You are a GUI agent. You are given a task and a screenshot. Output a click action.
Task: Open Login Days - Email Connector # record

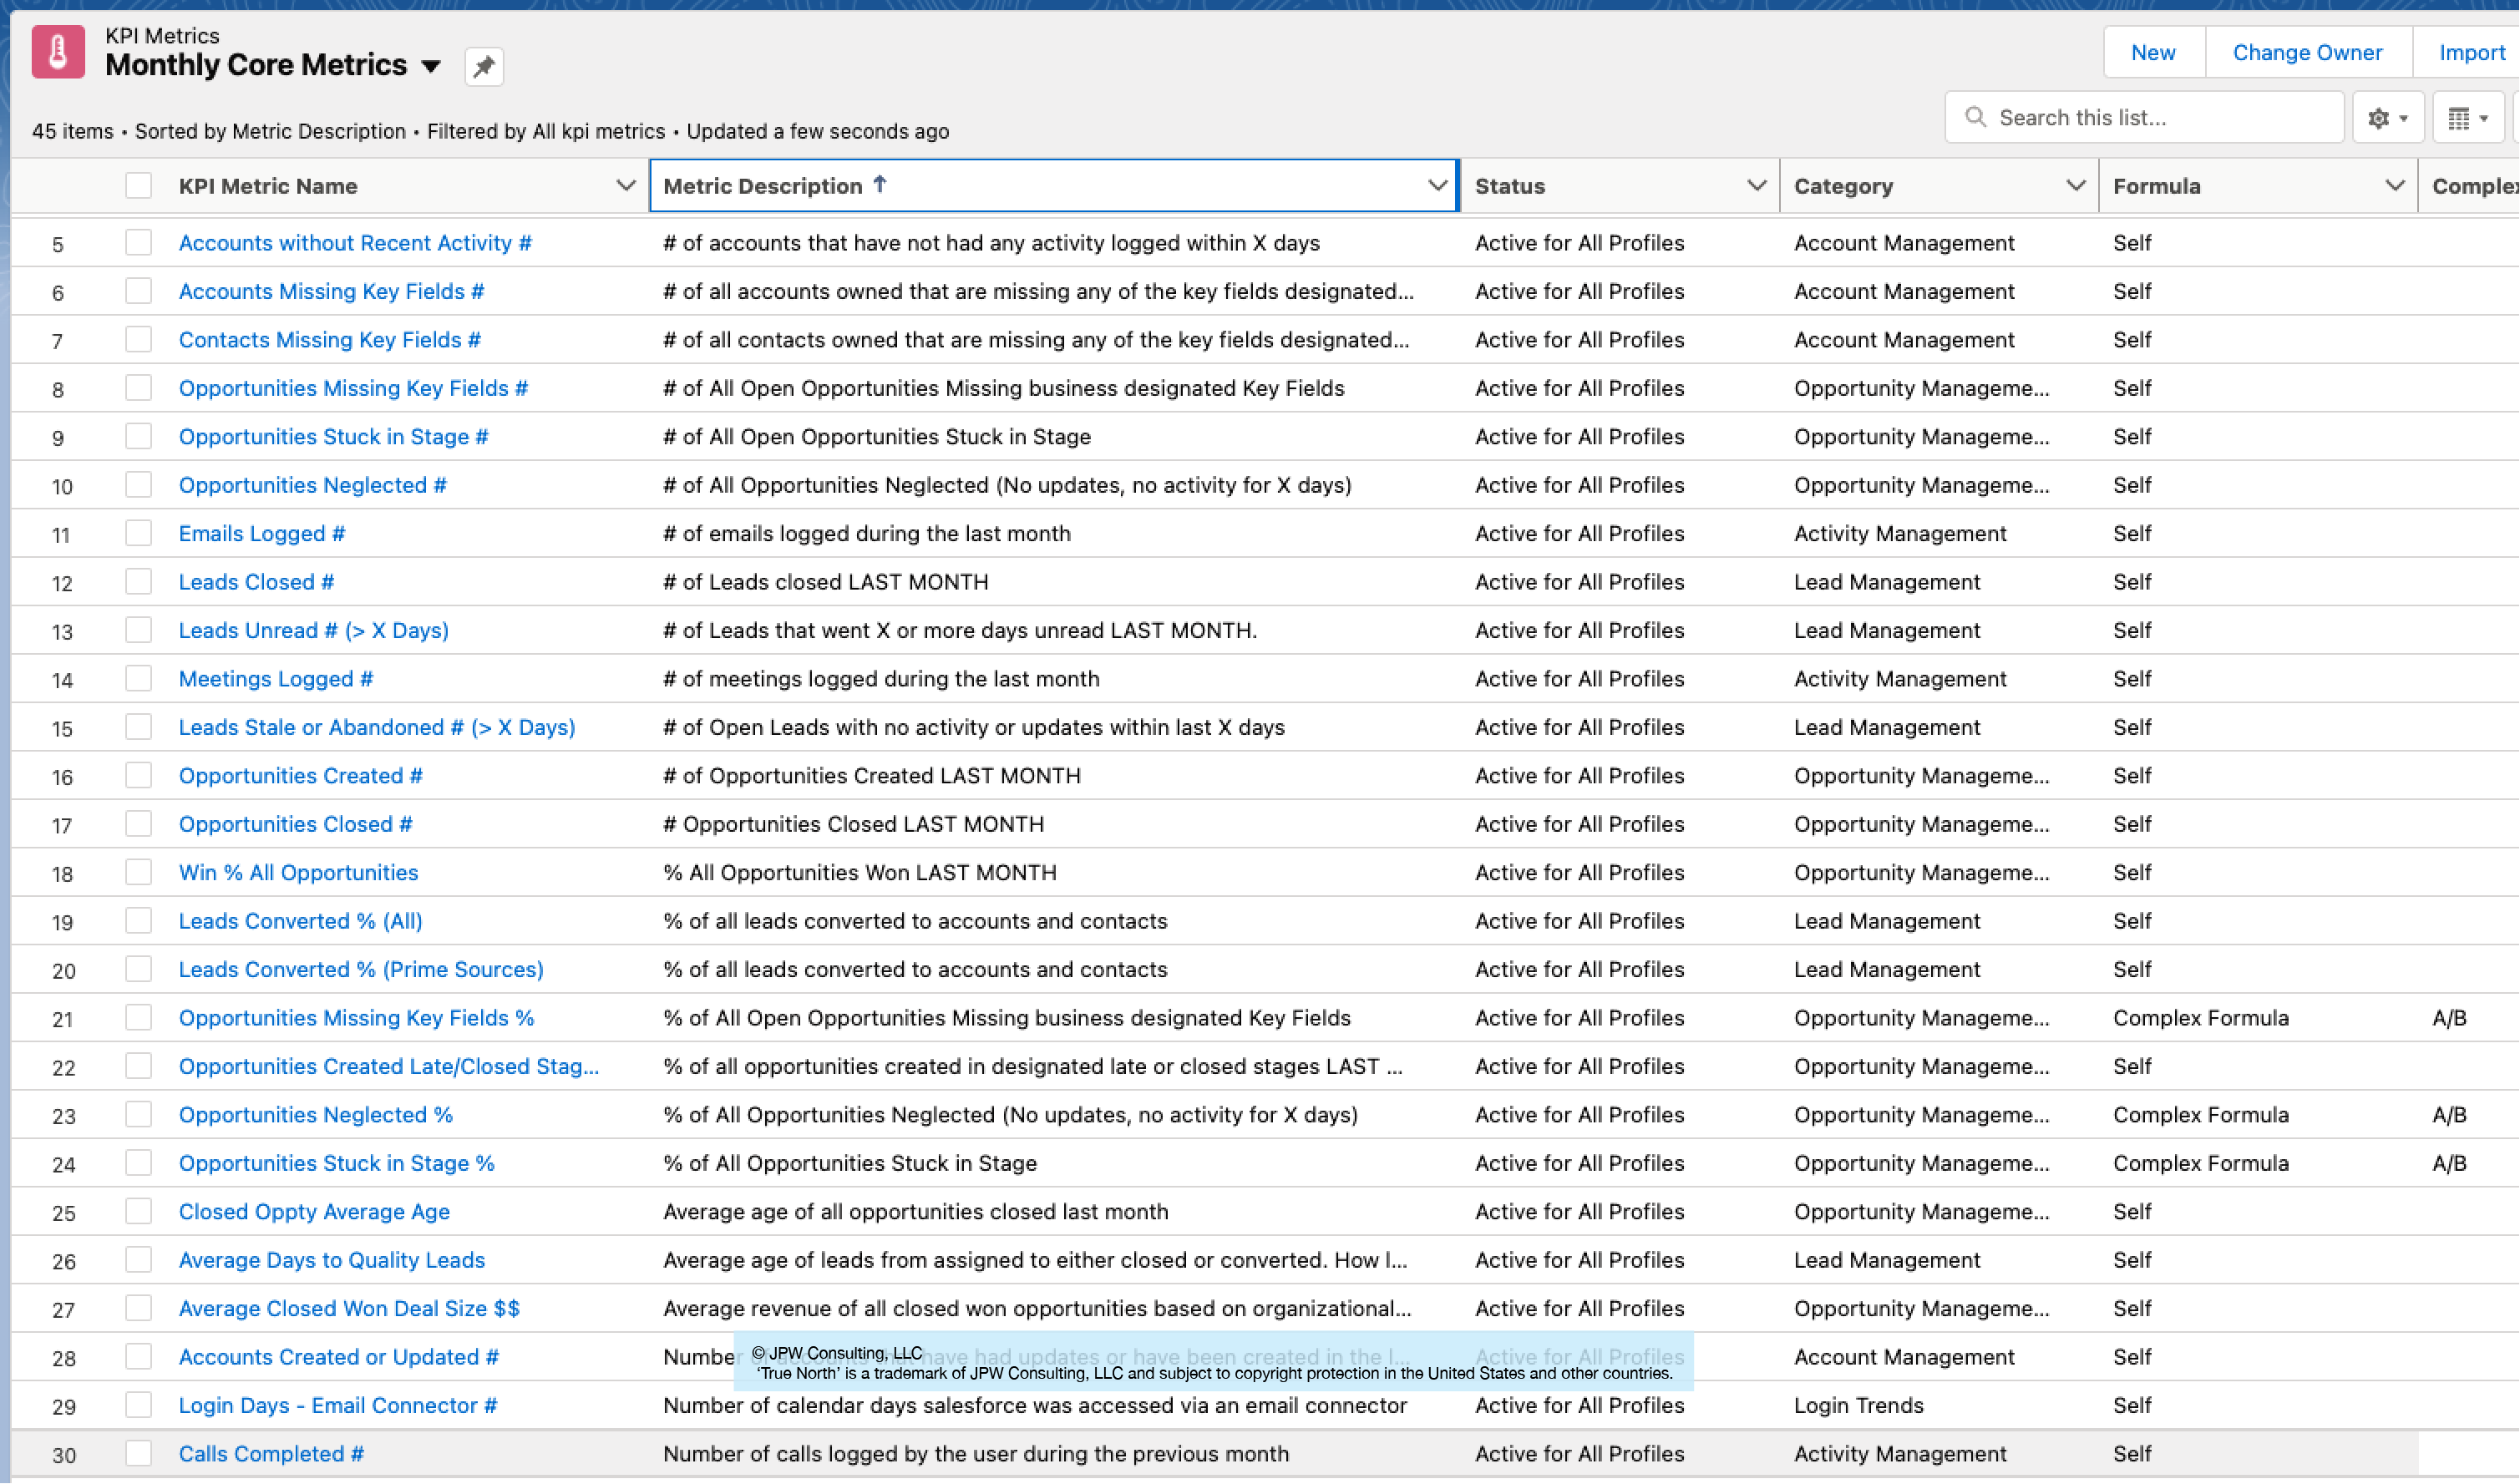[338, 1406]
